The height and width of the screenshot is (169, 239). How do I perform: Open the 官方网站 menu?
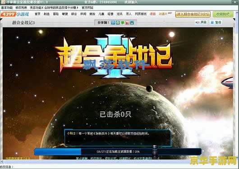pyautogui.click(x=87, y=8)
